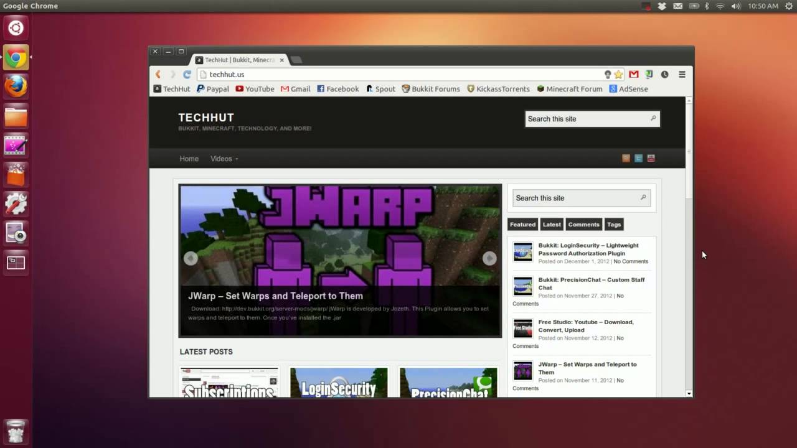Switch to the Comments tab
797x448 pixels.
pos(583,225)
